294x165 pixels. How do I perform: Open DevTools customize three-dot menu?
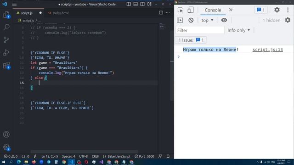point(288,10)
